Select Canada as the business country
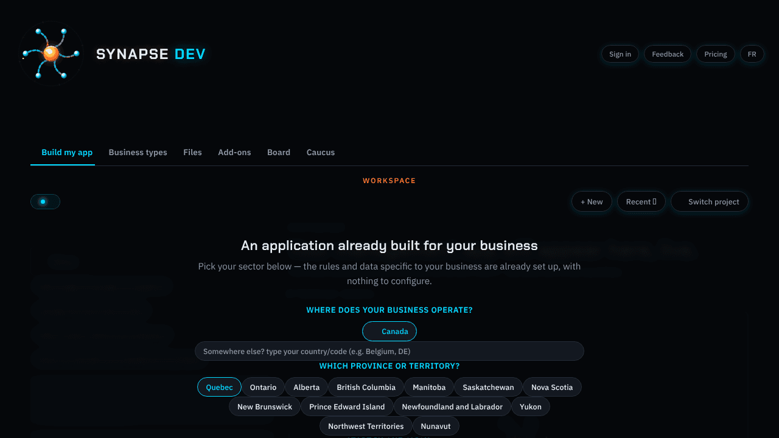Image resolution: width=779 pixels, height=438 pixels. coord(389,332)
